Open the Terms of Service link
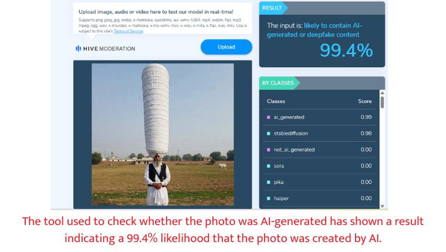The image size is (446, 252). point(129,31)
